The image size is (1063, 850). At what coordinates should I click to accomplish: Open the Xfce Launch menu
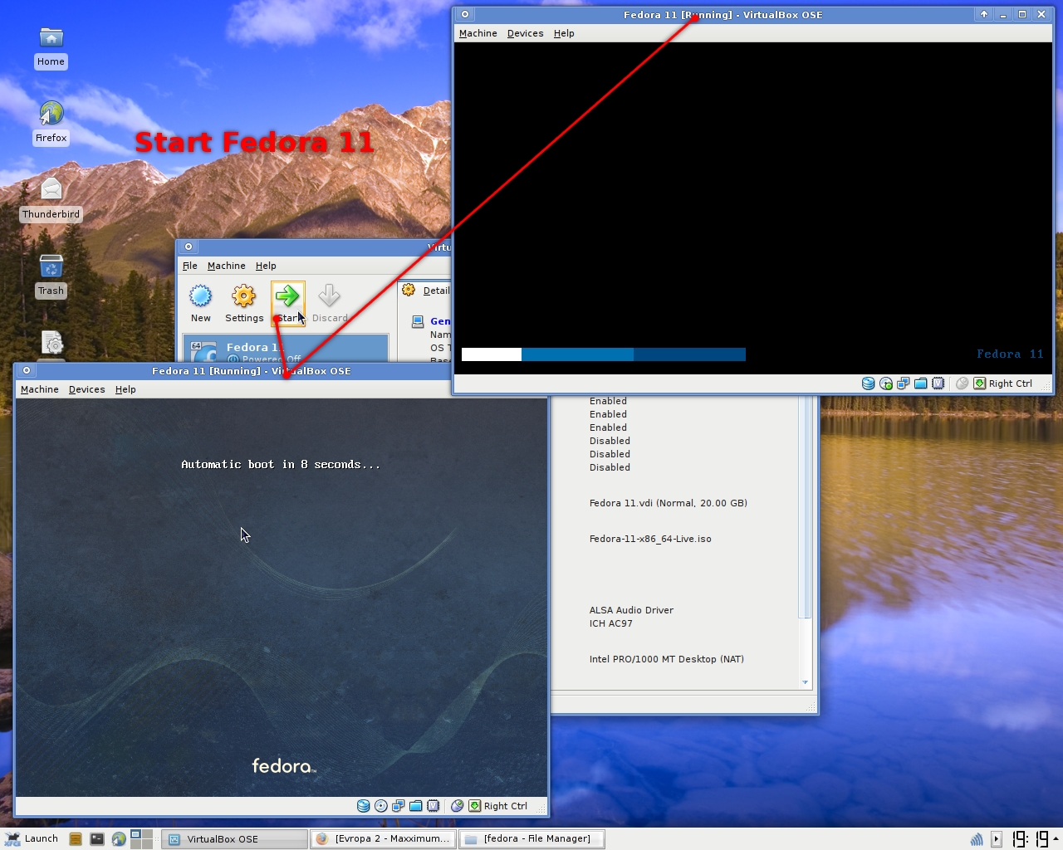32,838
